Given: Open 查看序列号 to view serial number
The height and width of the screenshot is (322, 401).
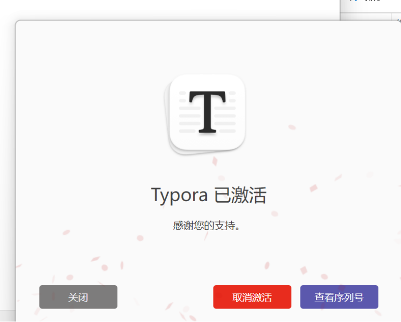Looking at the screenshot, I should [339, 297].
